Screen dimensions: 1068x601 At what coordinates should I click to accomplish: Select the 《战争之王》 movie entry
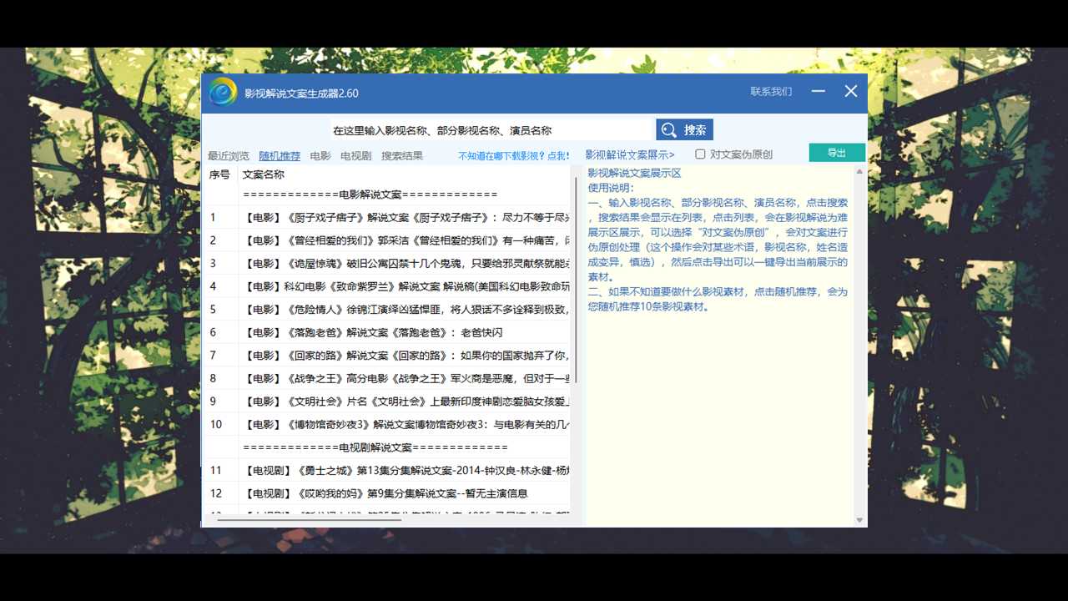(406, 378)
